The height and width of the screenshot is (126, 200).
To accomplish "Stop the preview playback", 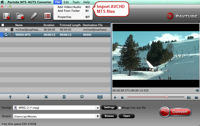I will (122, 98).
